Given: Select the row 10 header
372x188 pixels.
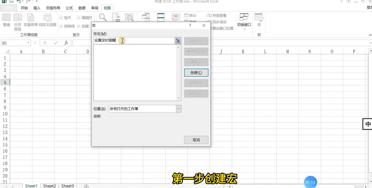Looking at the screenshot, I should click(5, 114).
